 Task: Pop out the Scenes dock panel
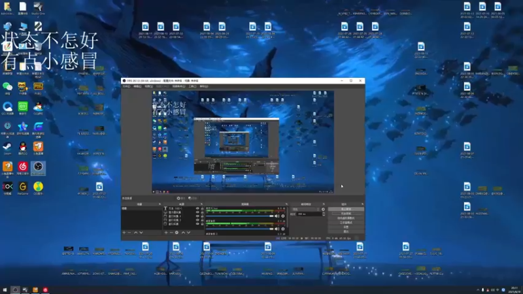click(160, 204)
